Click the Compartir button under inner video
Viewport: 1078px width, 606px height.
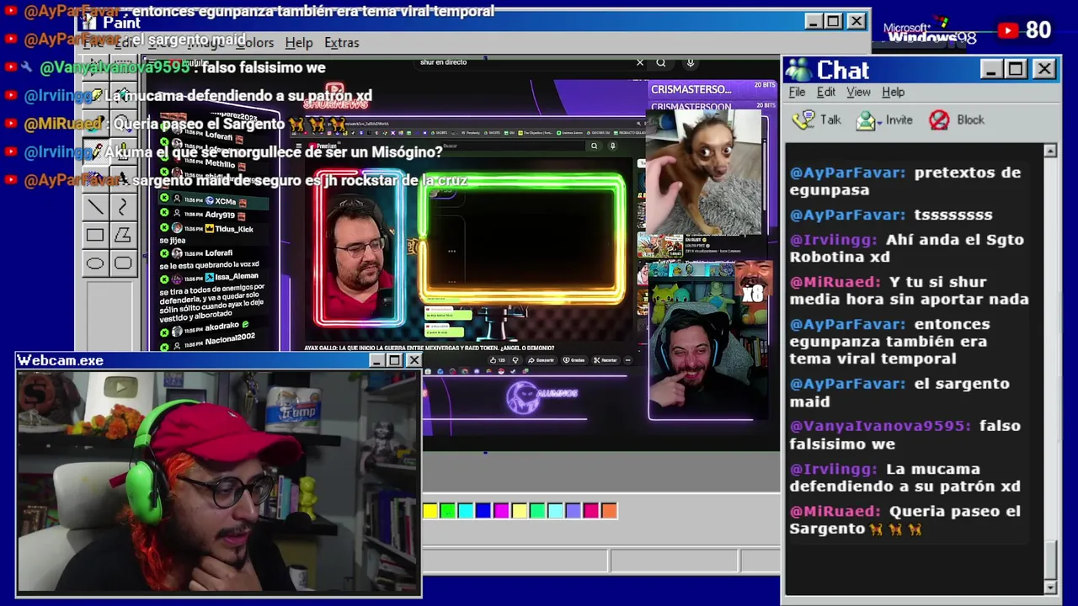pos(541,359)
